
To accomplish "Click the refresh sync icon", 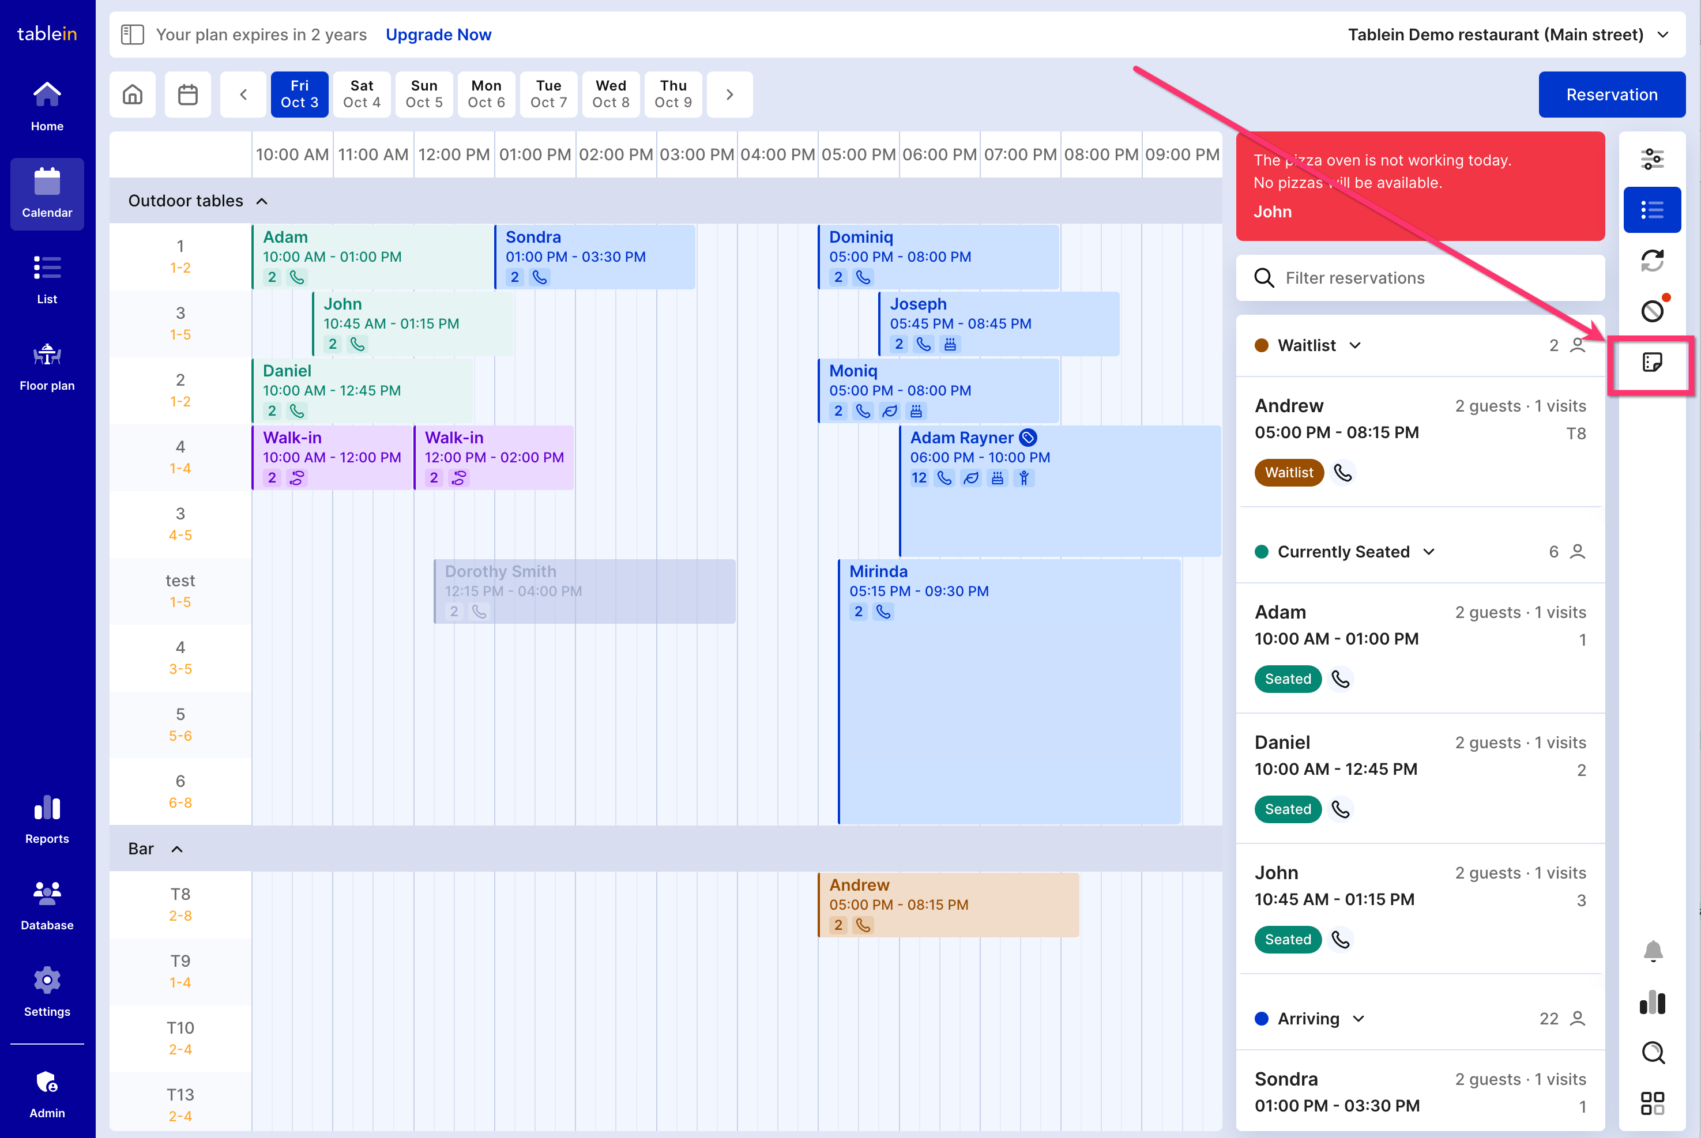I will [x=1651, y=261].
